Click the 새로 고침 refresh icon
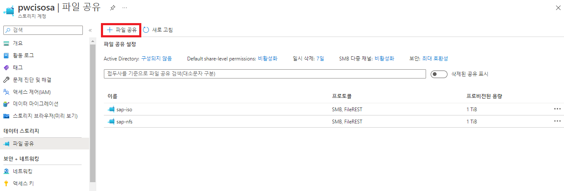The width and height of the screenshot is (564, 191). (146, 30)
